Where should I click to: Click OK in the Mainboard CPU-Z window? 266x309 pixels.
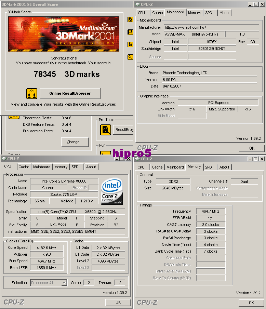[252, 148]
